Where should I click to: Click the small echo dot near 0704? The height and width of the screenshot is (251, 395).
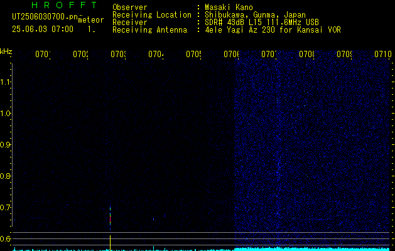(x=153, y=219)
